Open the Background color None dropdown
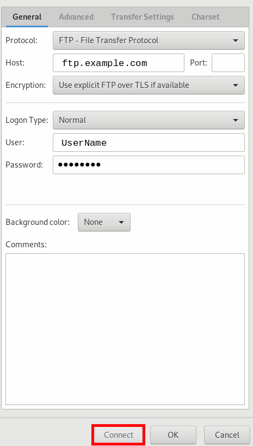 [x=104, y=222]
